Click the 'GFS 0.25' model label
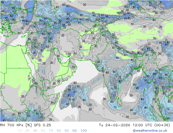This screenshot has height=133, width=173. 42,125
